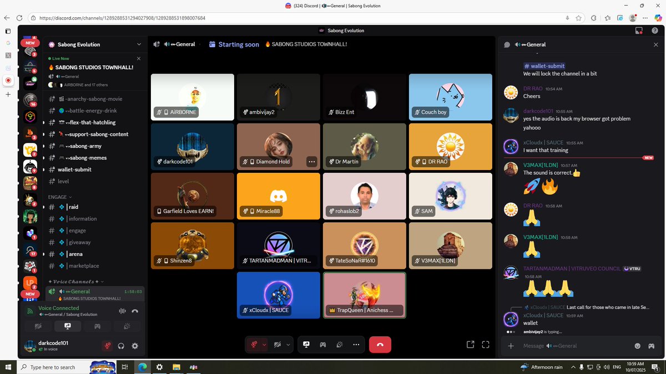This screenshot has height=374, width=666.
Task: Select Couch boy participant tile
Action: (451, 97)
